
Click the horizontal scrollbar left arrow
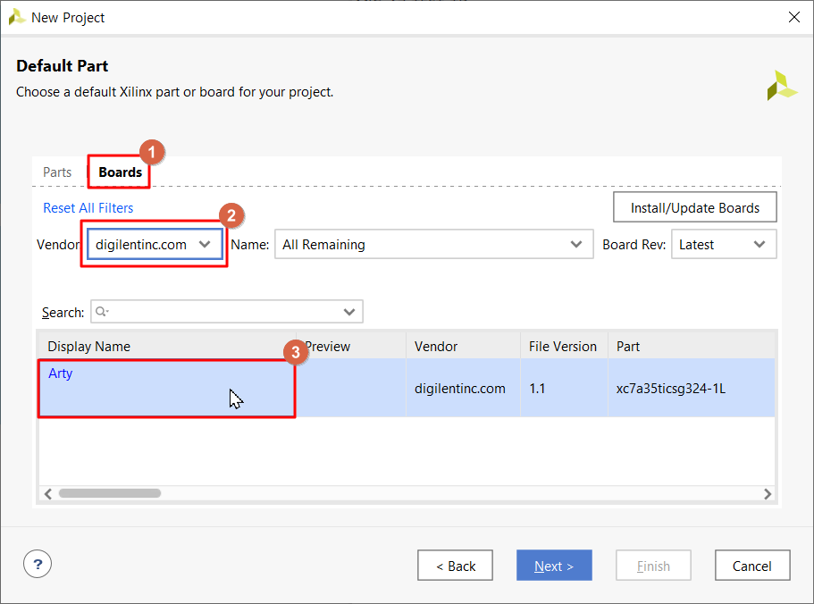point(47,493)
